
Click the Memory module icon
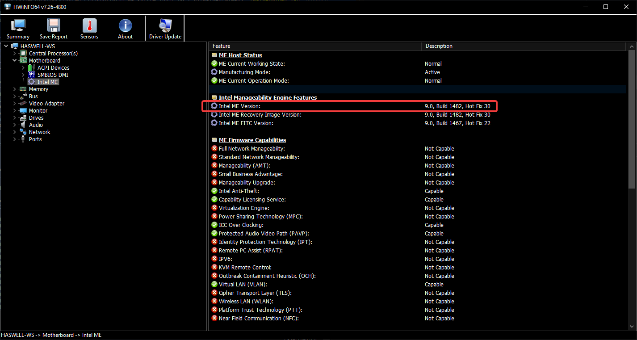23,89
